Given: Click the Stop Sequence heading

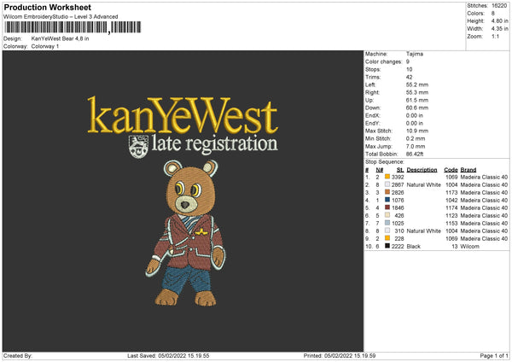Looking at the screenshot, I should 385,161.
